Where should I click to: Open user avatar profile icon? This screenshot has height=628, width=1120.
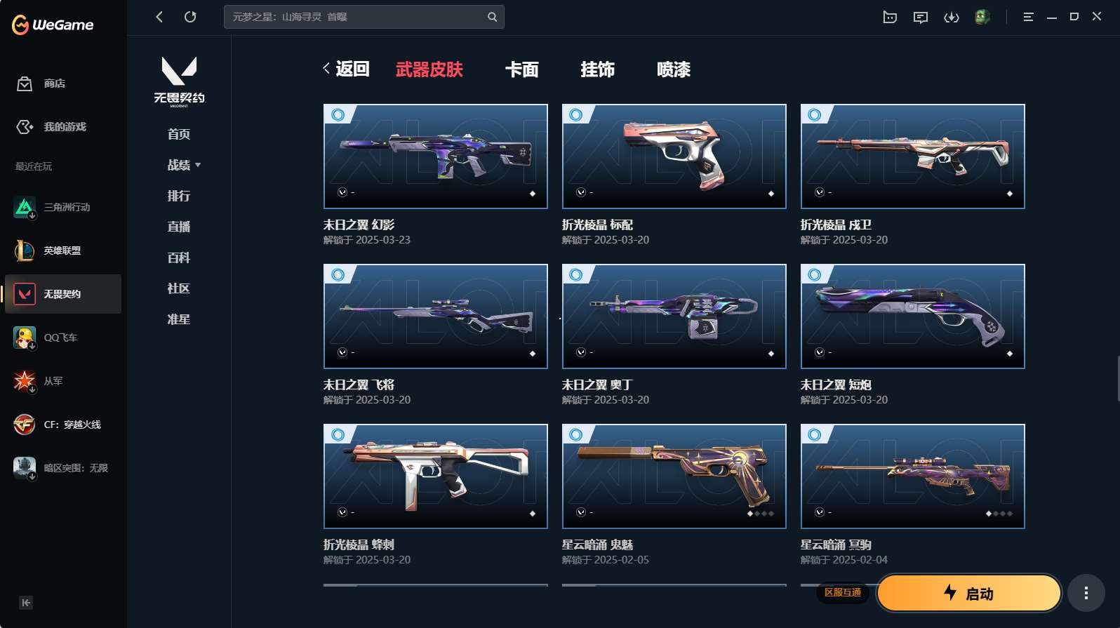(982, 17)
